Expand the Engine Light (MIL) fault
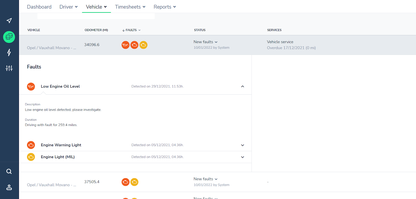Screen dimensions: 416x199 243,157
